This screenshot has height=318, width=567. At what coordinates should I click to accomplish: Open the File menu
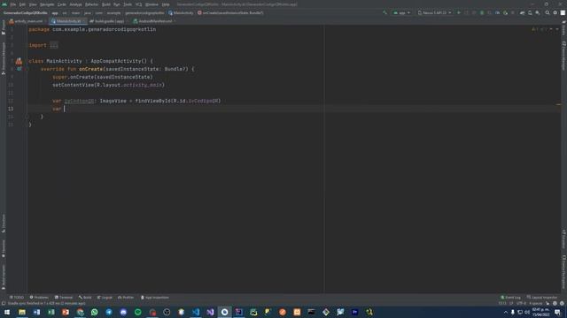tap(13, 4)
